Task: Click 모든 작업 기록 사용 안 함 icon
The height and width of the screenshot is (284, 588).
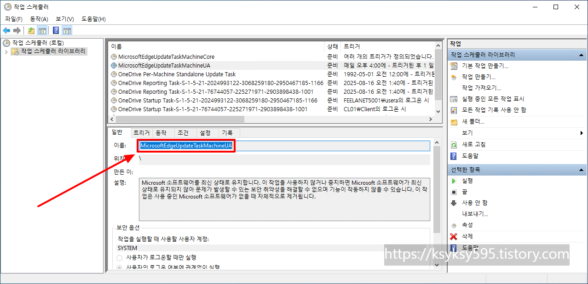Action: pos(454,110)
